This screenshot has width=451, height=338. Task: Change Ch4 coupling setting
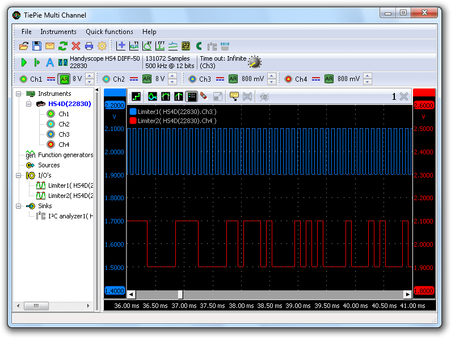pos(316,79)
